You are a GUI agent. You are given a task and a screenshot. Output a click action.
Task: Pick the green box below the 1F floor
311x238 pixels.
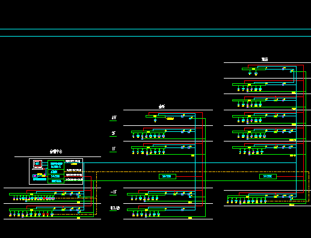click(167, 176)
